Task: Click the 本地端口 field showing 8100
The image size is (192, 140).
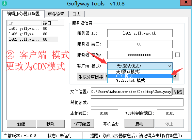Action: coord(105,113)
